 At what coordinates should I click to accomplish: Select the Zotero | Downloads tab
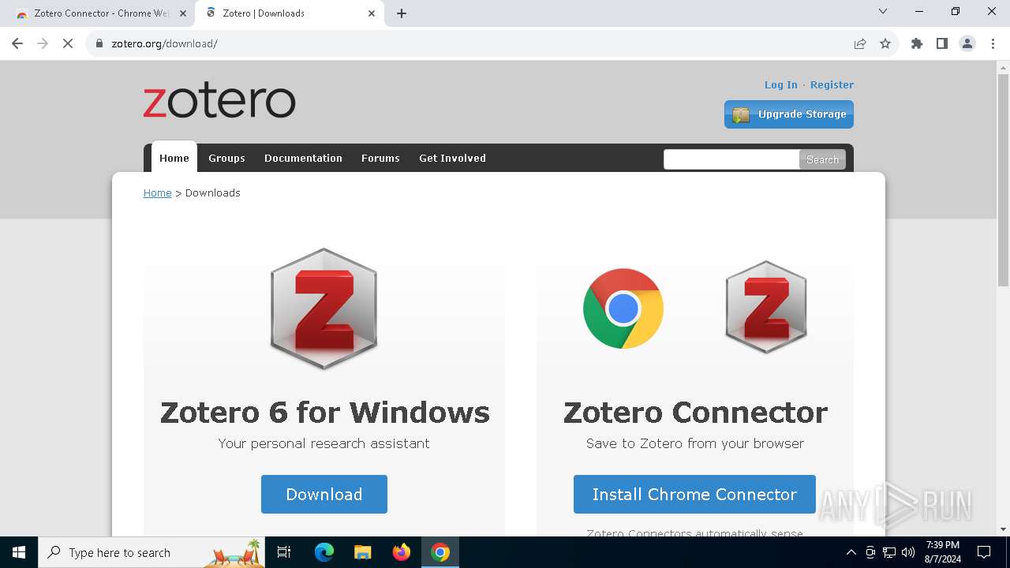290,13
